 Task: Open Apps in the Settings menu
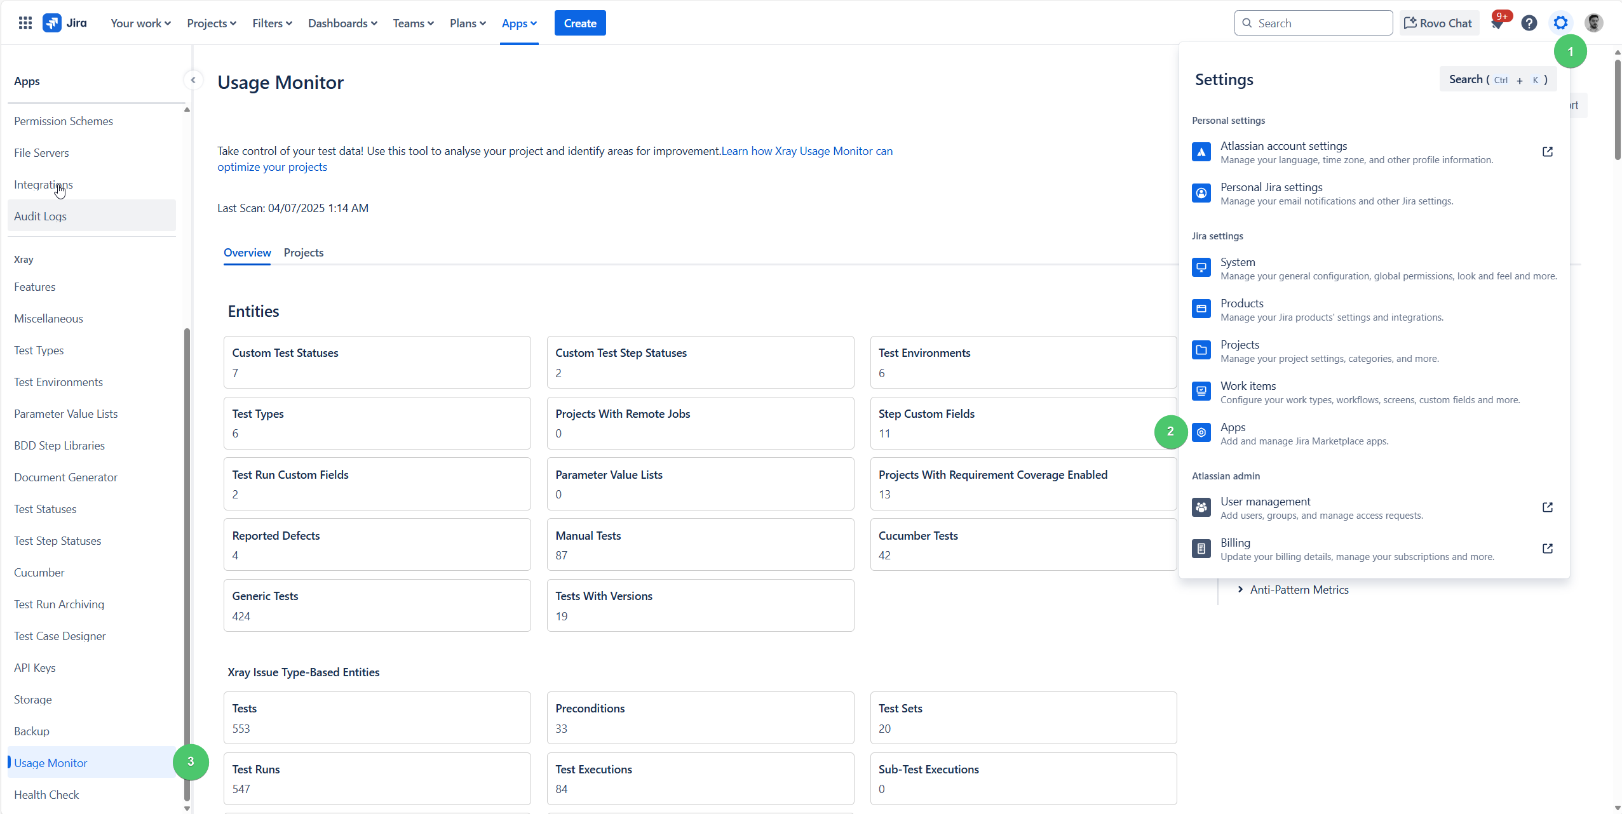coord(1374,433)
